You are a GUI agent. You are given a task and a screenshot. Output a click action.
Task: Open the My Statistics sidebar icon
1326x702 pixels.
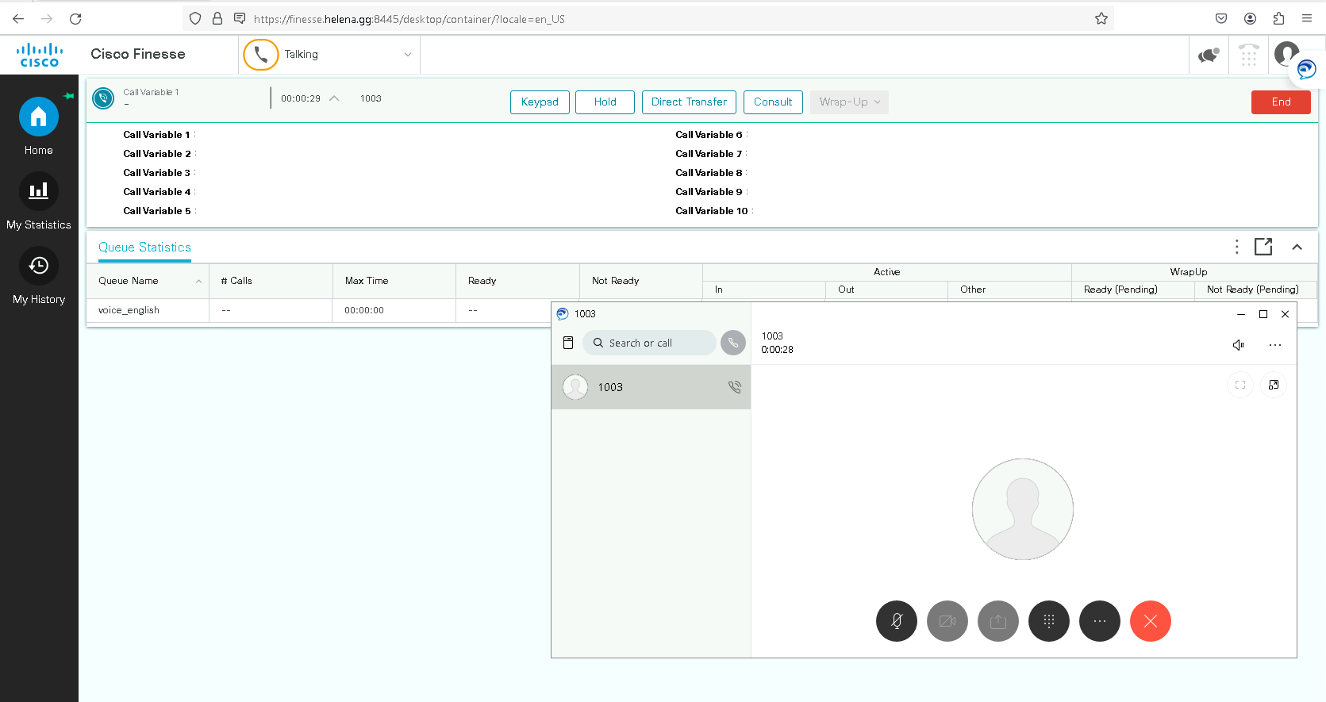coord(38,191)
